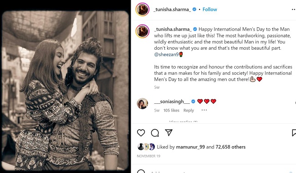
Task: Click soniasingh commenter avatar
Action: tap(143, 104)
